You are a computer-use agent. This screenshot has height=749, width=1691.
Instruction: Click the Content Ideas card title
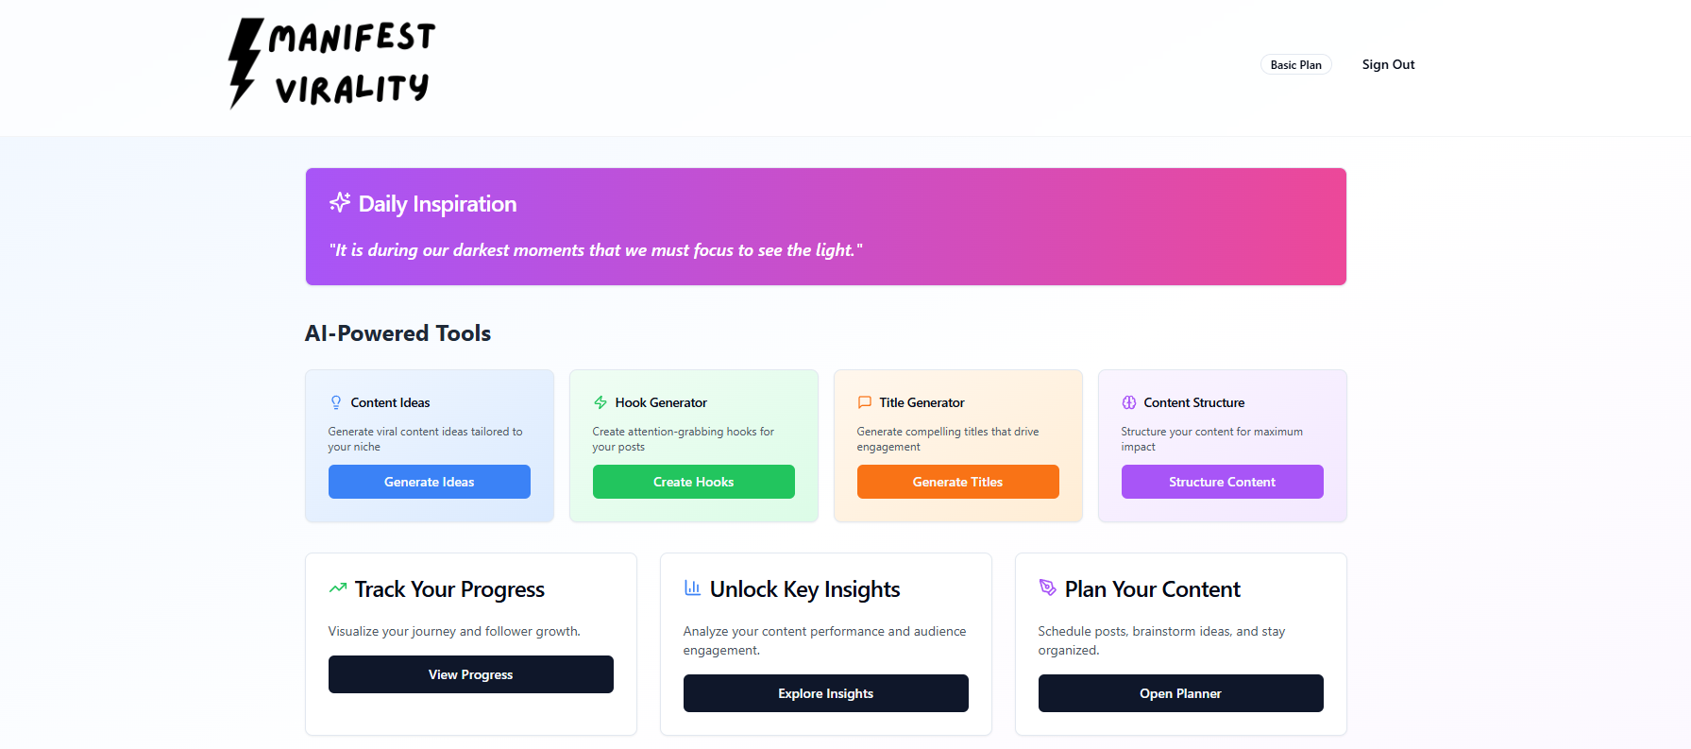click(391, 402)
